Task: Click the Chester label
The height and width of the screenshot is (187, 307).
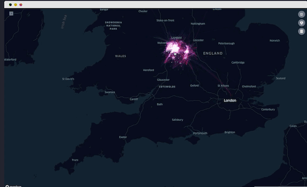Action: click(143, 11)
